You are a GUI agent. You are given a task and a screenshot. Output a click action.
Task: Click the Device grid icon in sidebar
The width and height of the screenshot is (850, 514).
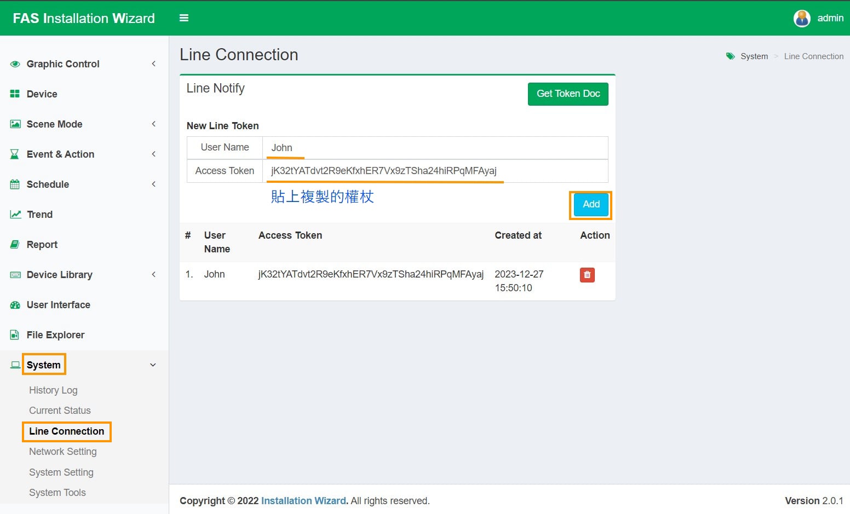point(15,94)
